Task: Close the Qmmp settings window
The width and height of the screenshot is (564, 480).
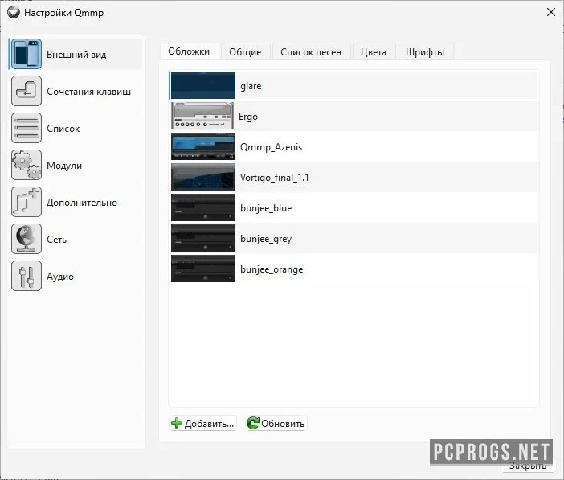Action: point(550,12)
